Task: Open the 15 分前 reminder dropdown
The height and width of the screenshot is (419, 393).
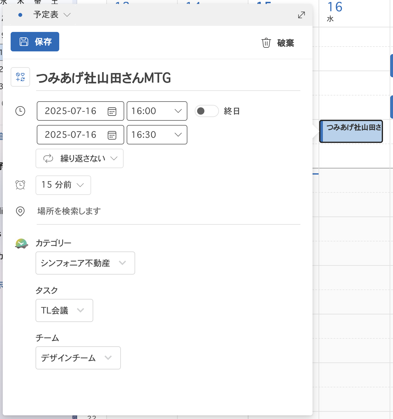Action: [80, 185]
